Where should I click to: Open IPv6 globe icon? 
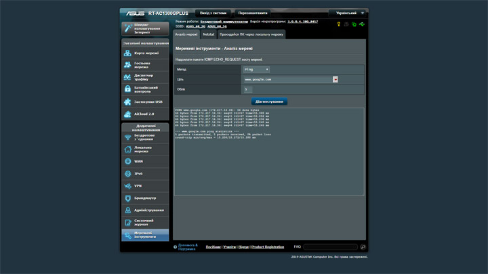coord(127,174)
